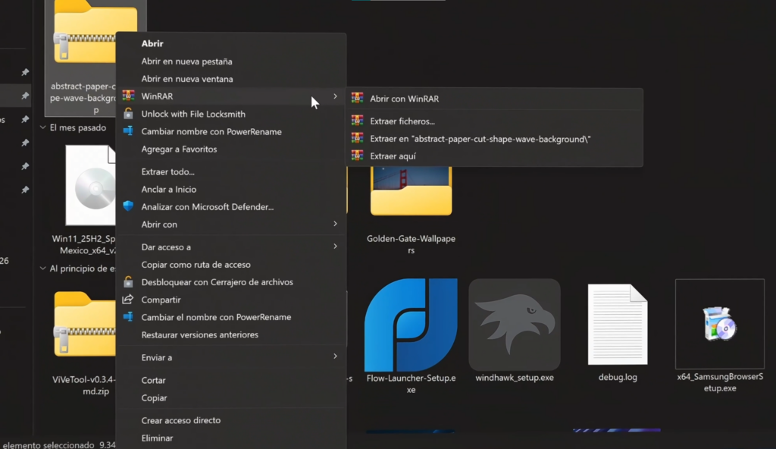Click the ViVeTool-v0.3.4 zip file name

click(x=84, y=385)
